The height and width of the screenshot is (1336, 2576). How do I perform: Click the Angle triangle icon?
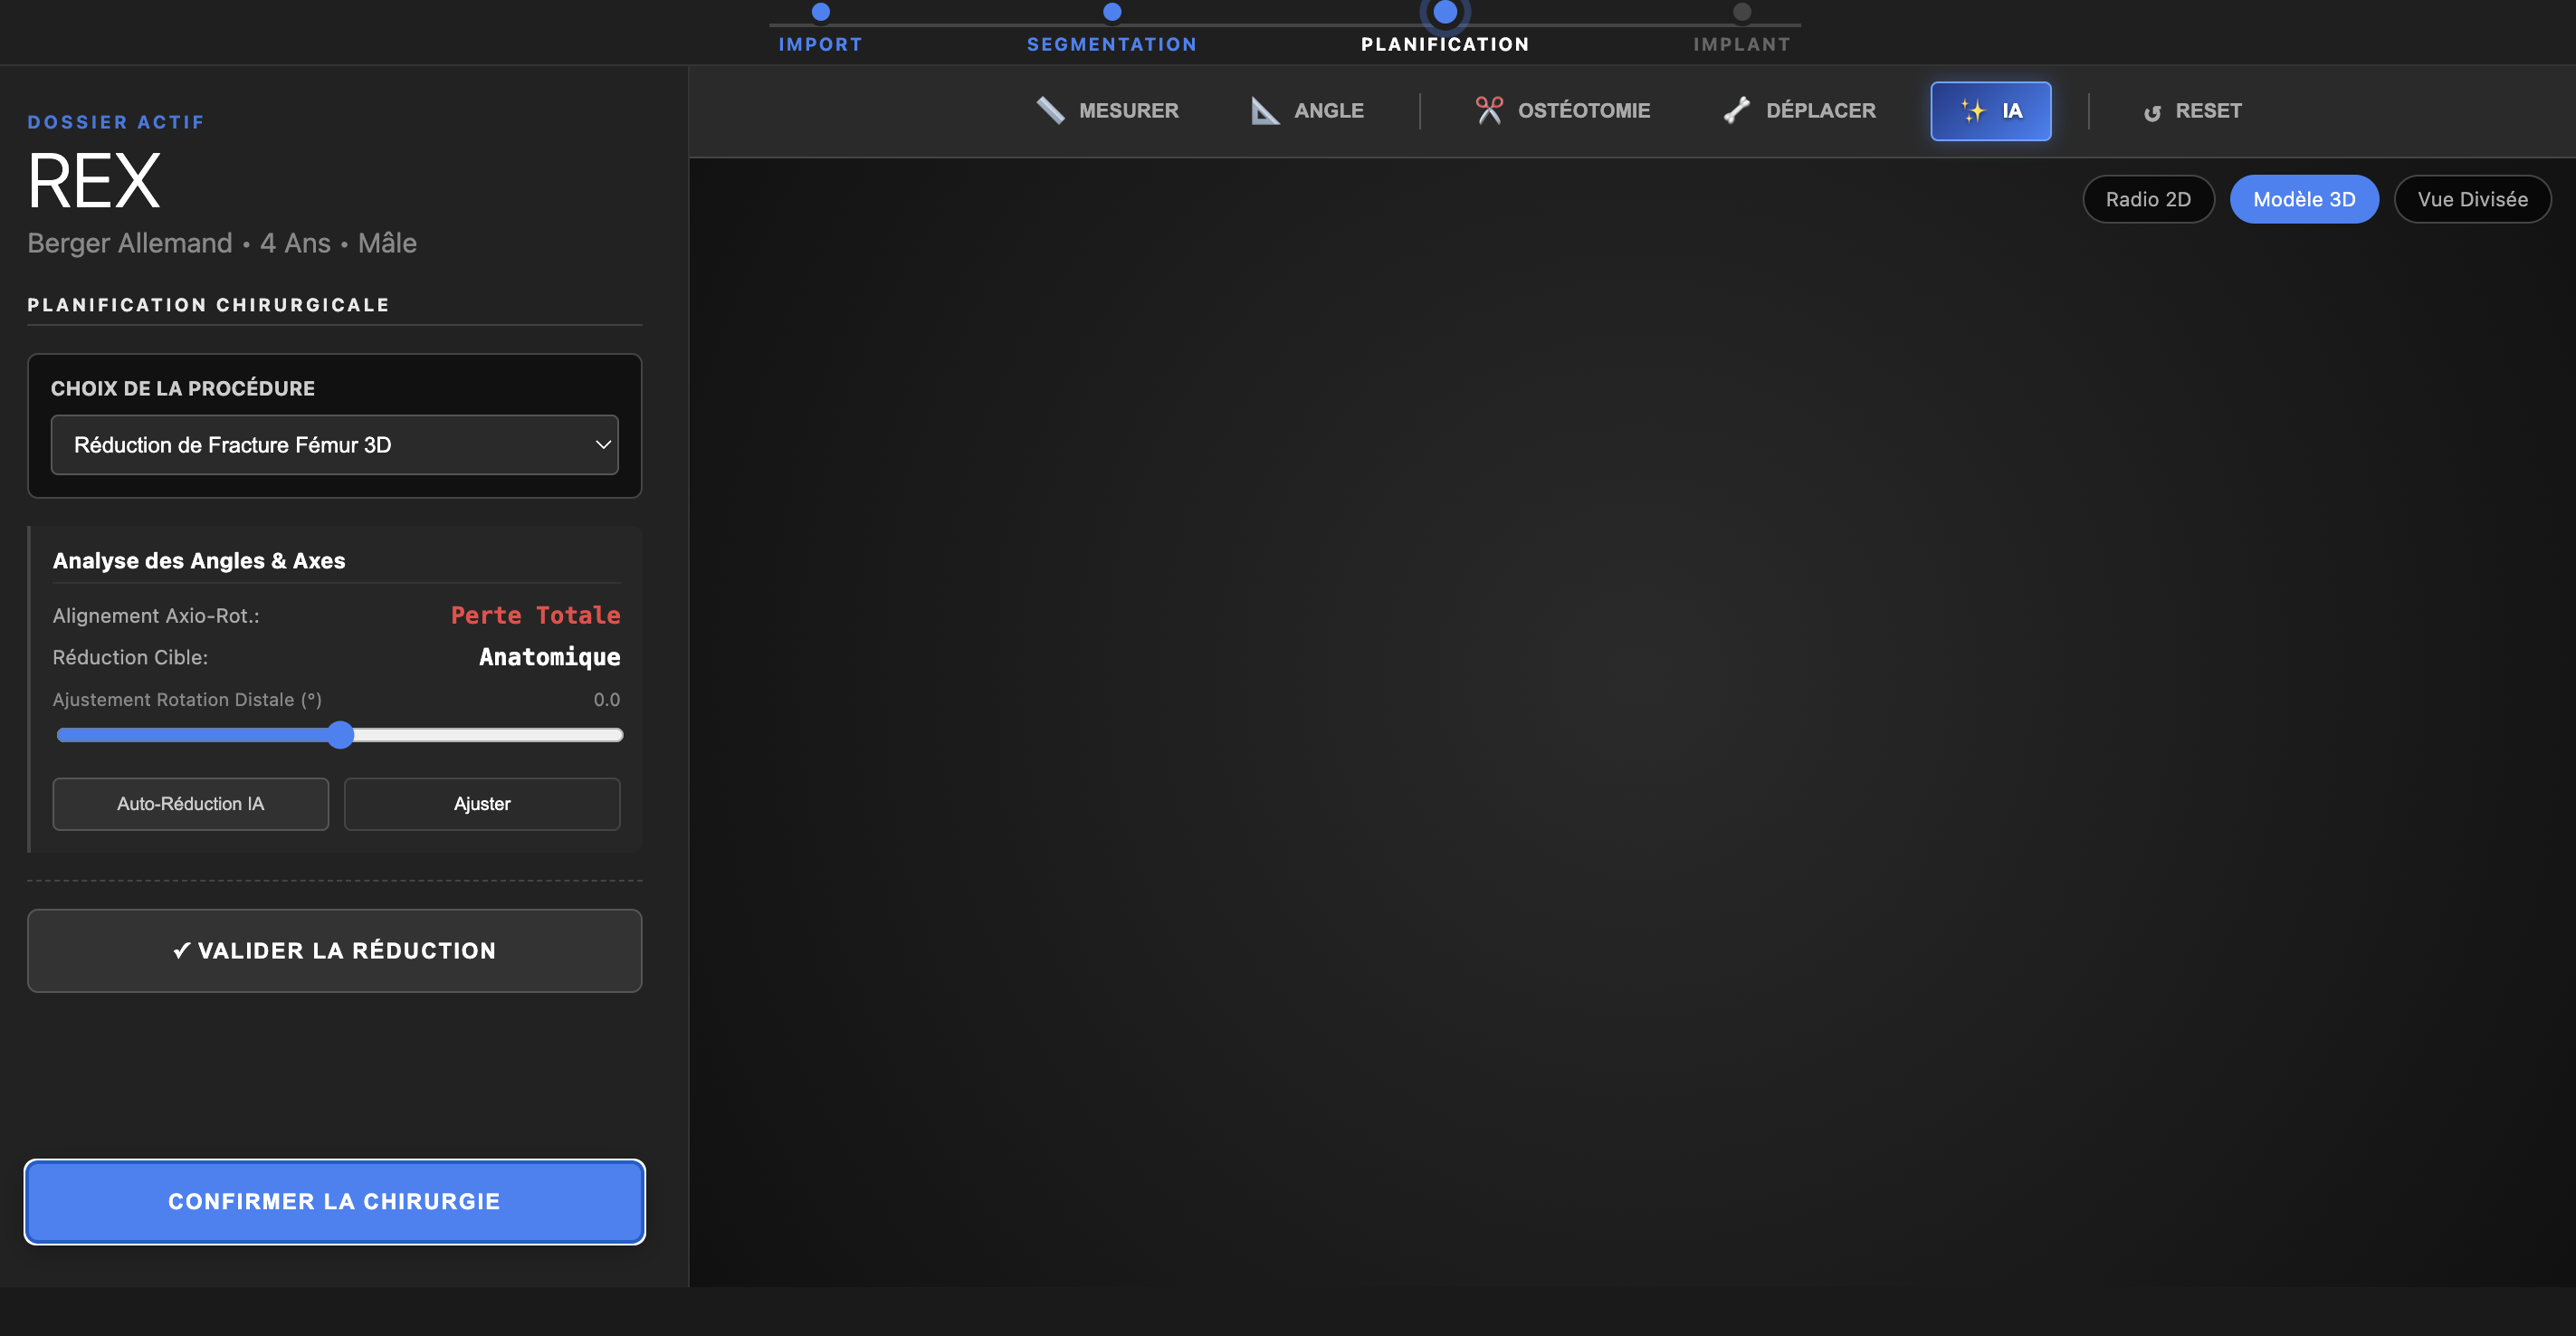1265,111
